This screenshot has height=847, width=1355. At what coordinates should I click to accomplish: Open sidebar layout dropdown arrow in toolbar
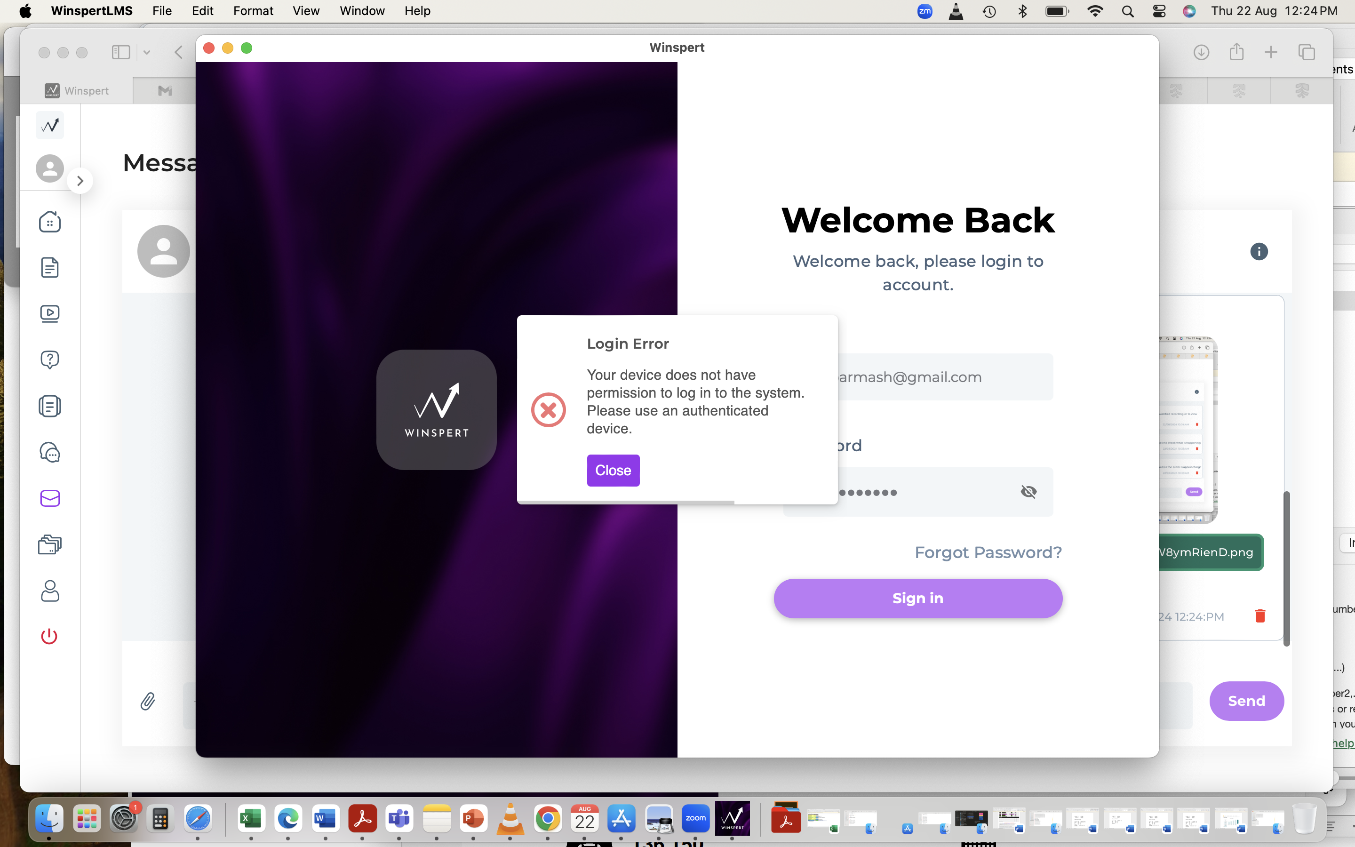coord(147,53)
